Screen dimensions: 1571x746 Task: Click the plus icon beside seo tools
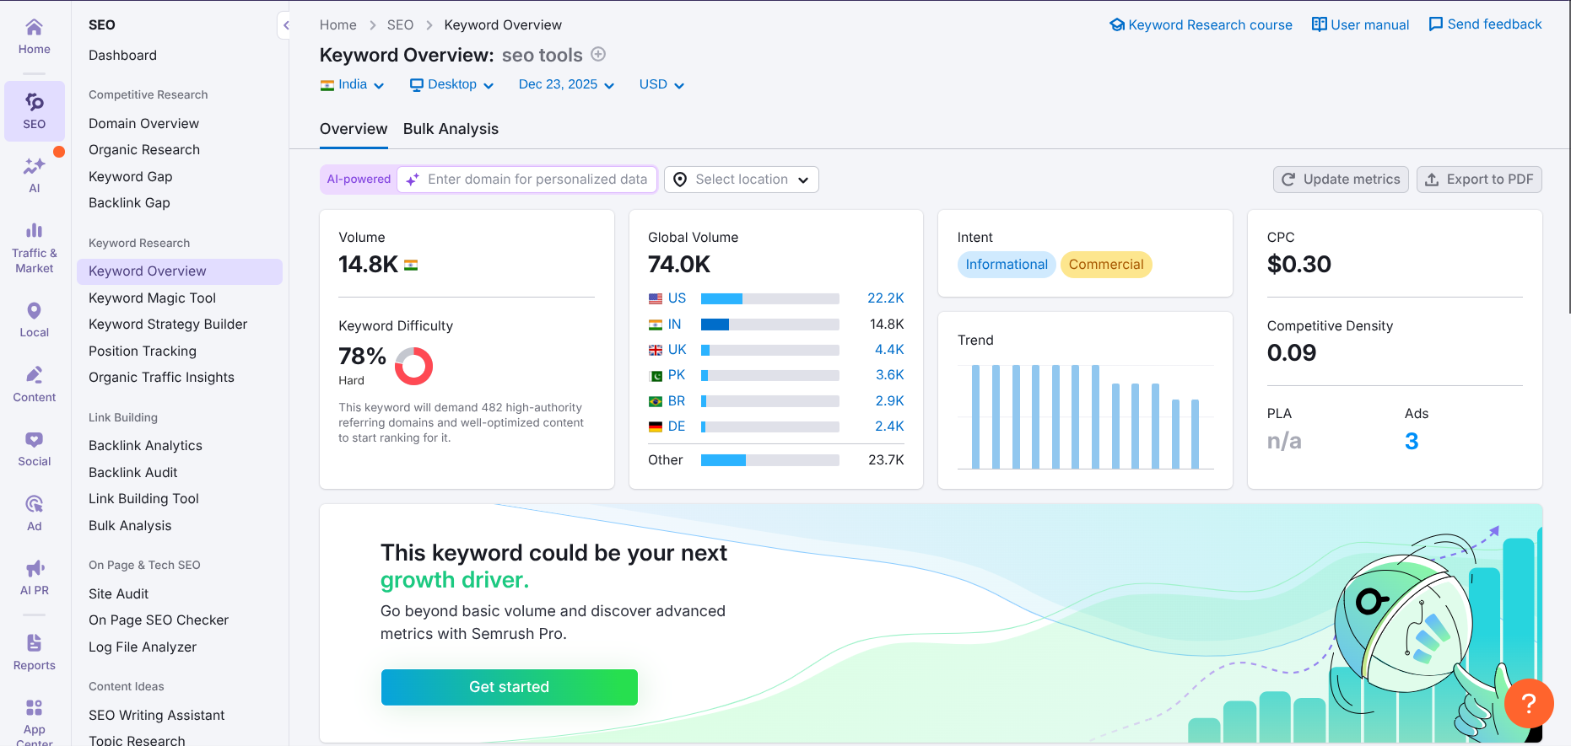point(598,54)
